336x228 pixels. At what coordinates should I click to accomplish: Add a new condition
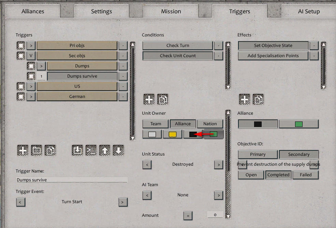click(x=149, y=99)
